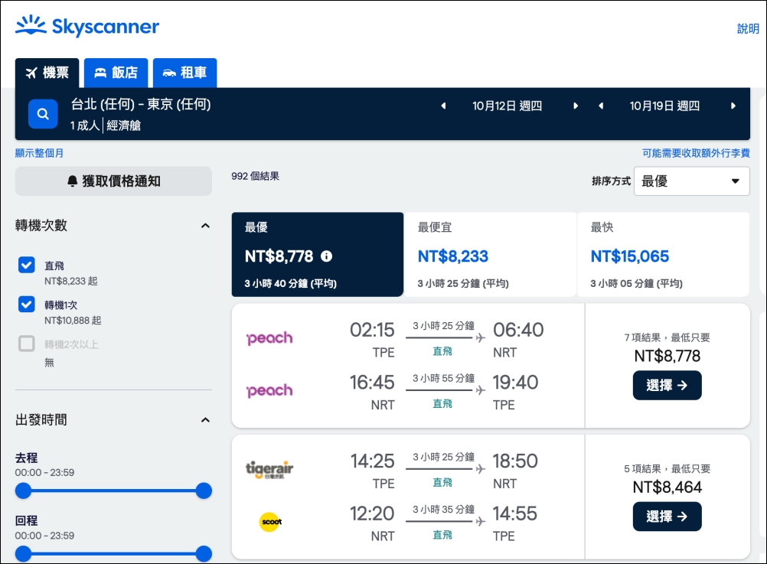Select the 最便宜 cheapest tab
This screenshot has height=564, width=767.
pyautogui.click(x=490, y=254)
